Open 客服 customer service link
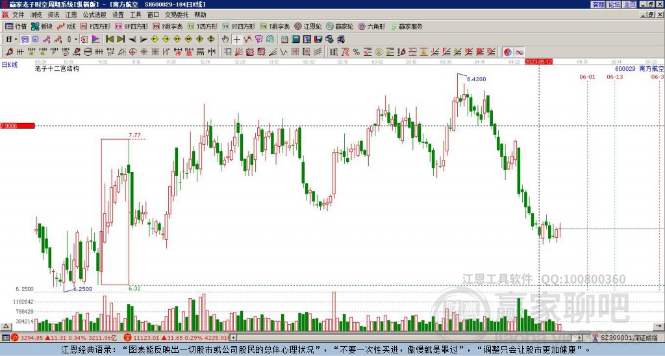Image resolution: width=665 pixels, height=356 pixels. pos(598,5)
